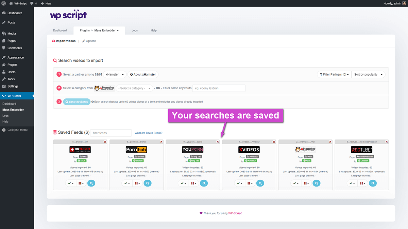Click the filter feeds input box

[x=111, y=133]
